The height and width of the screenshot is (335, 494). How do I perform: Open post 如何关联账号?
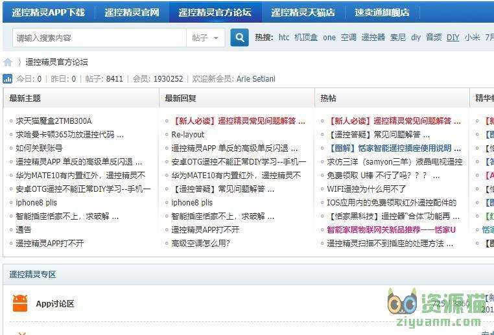coord(39,148)
